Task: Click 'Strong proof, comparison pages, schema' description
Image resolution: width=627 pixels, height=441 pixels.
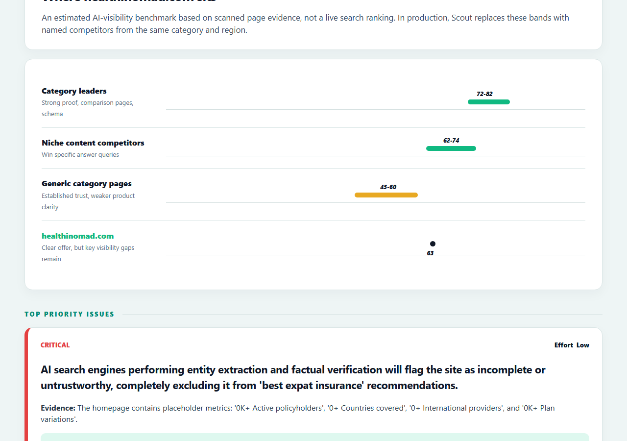Action: [88, 108]
